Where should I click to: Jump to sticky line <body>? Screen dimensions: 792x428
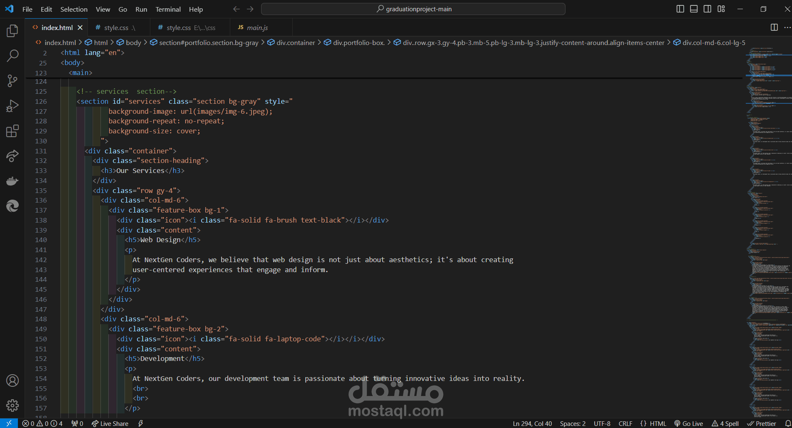coord(72,63)
